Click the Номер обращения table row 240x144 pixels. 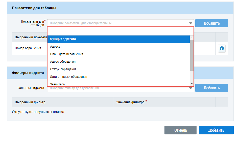[28, 48]
